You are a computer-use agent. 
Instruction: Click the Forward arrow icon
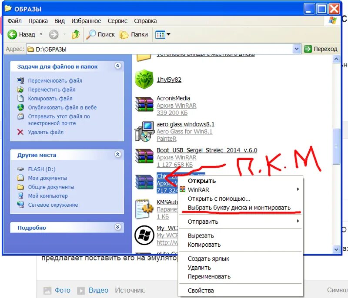54,34
